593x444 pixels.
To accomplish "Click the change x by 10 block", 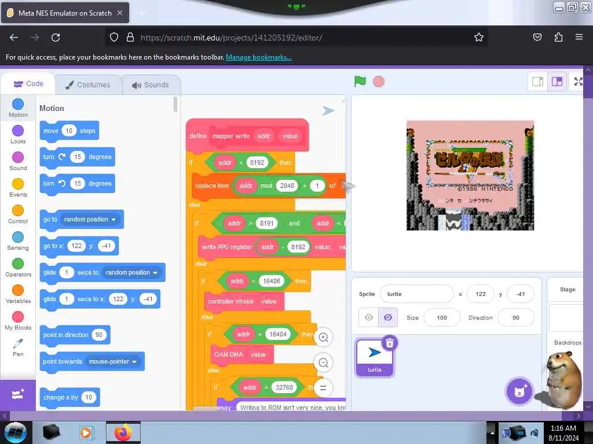I will click(x=69, y=398).
